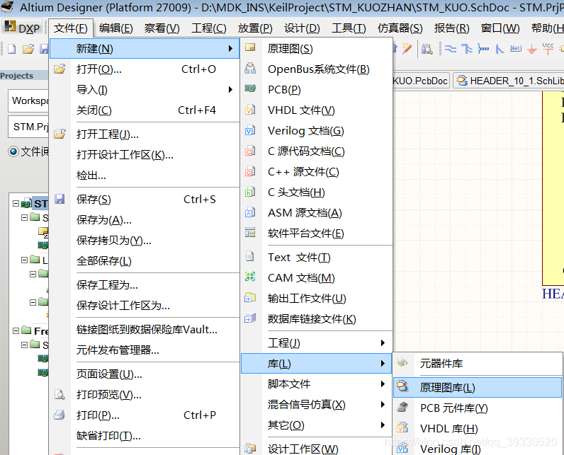Click the DXP button
Viewport: 564px width, 455px height.
[x=21, y=28]
